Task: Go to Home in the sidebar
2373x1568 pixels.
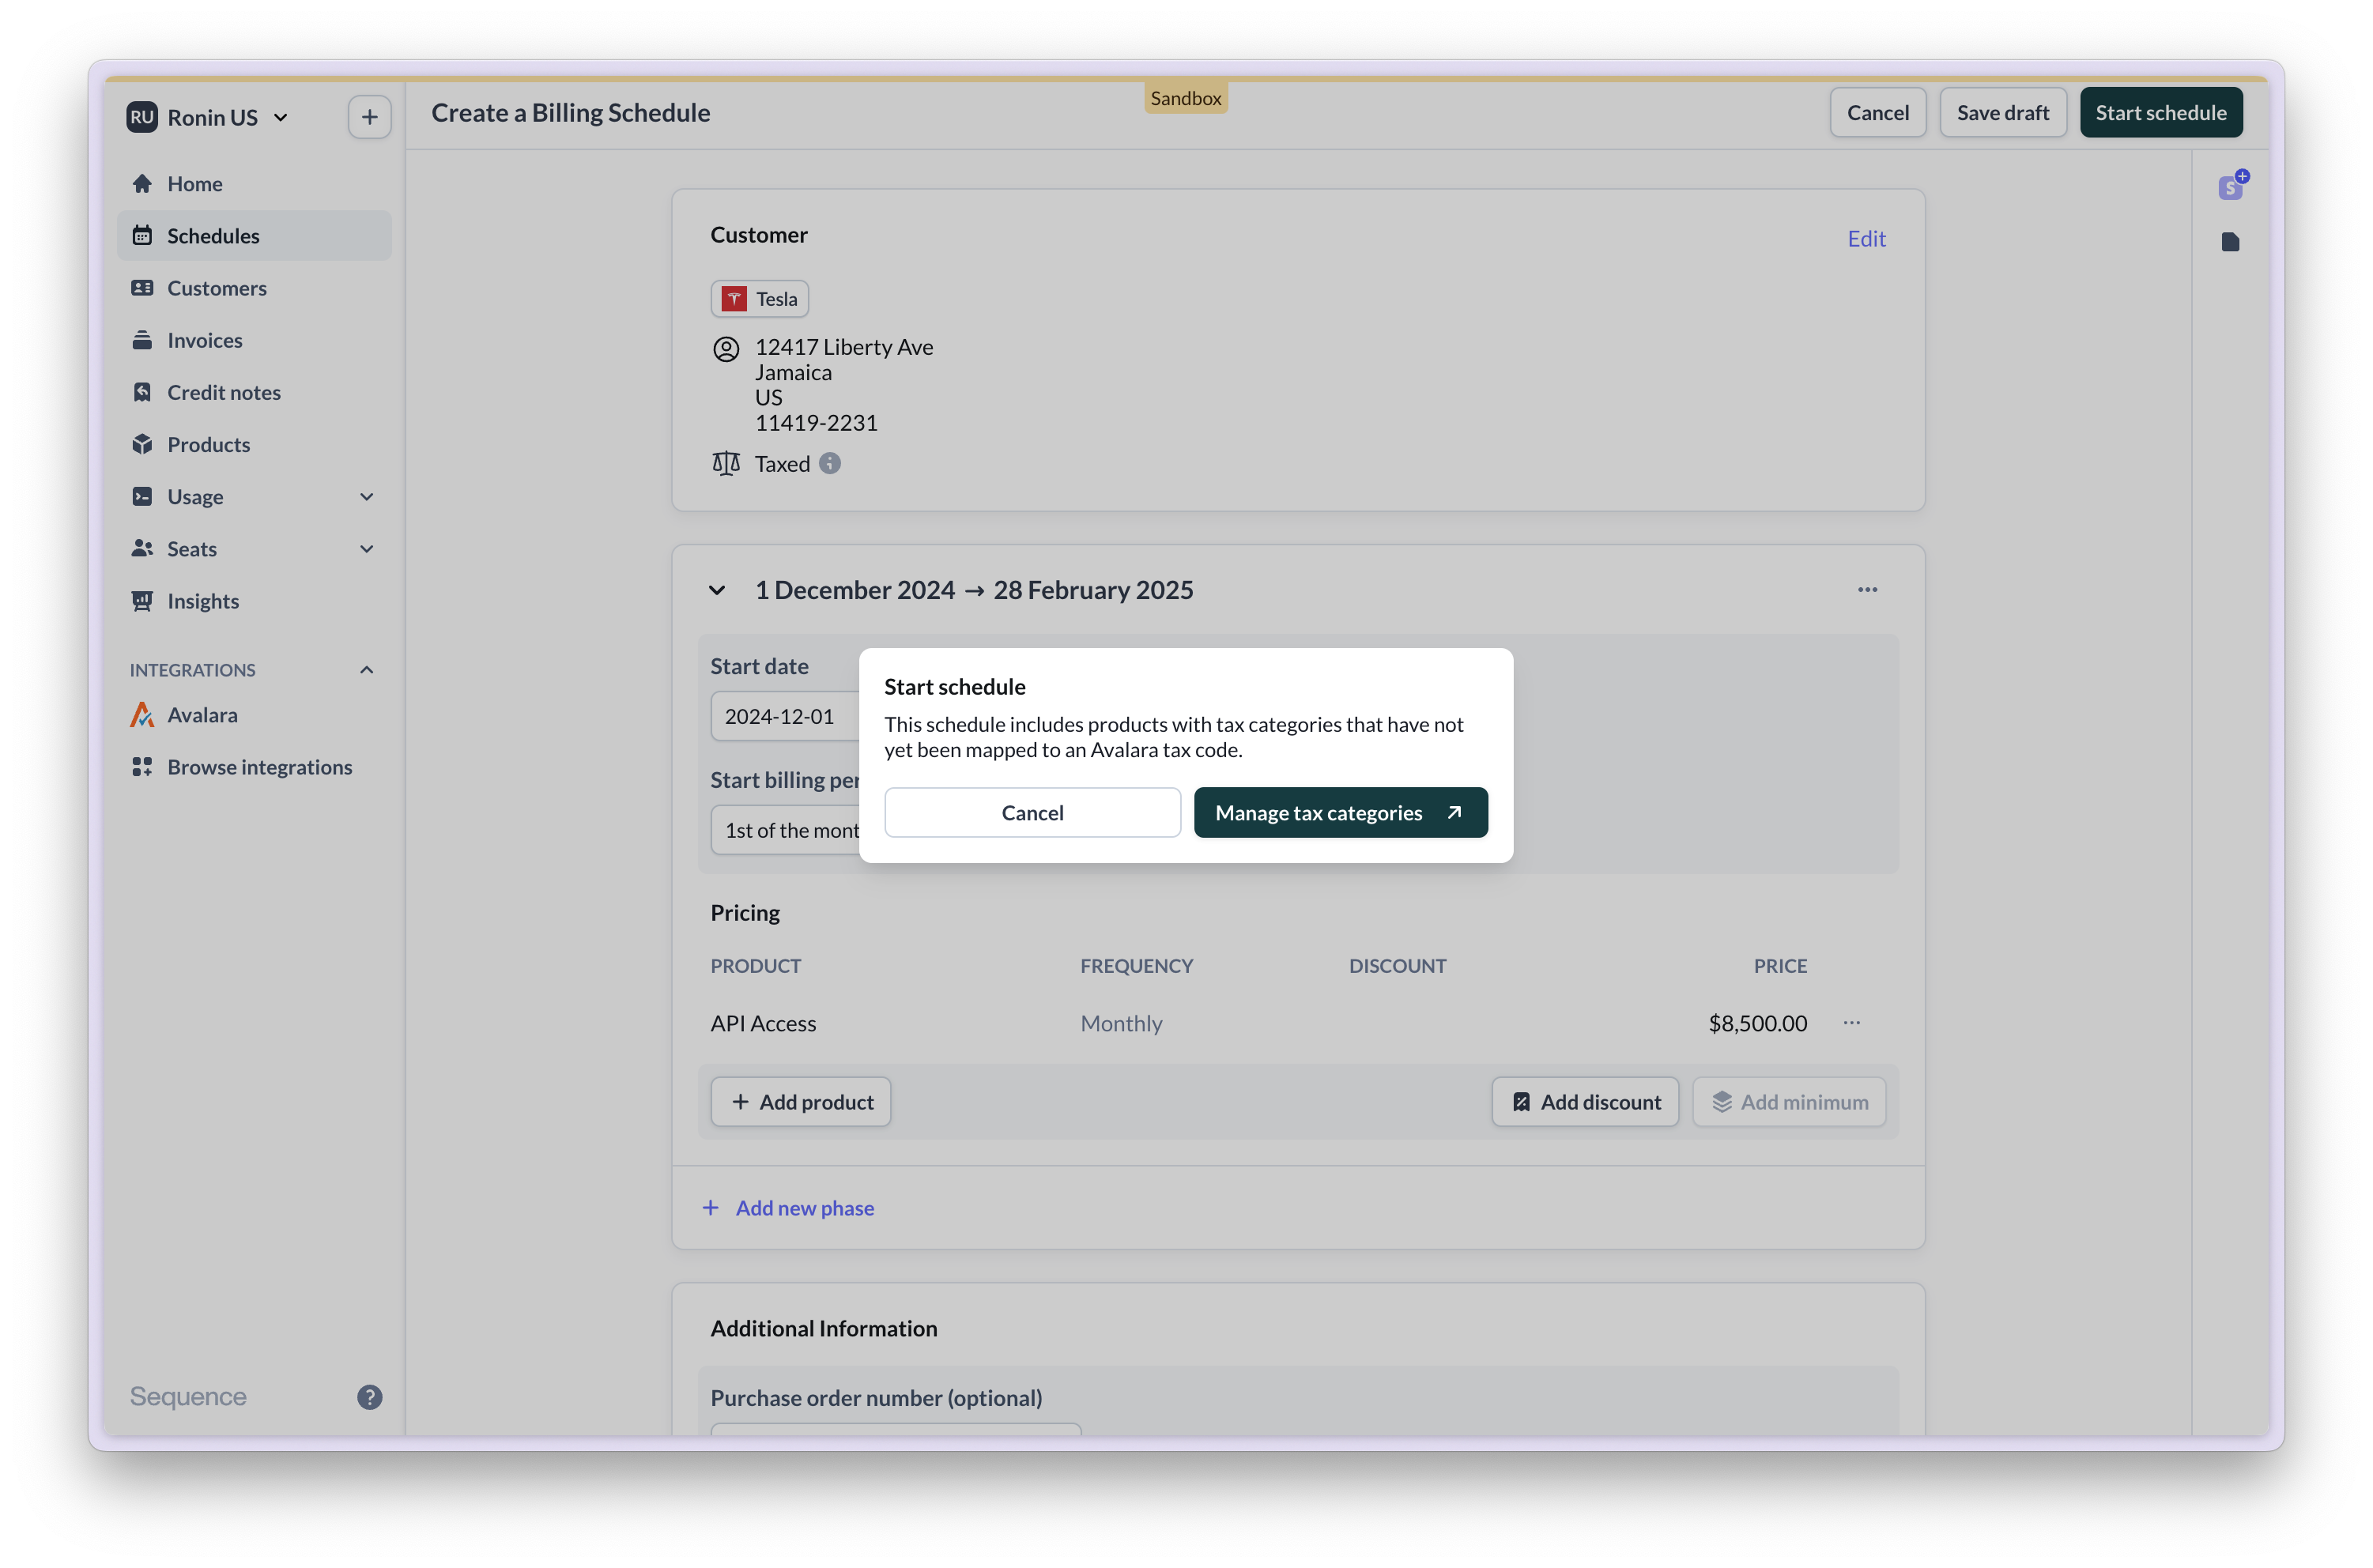Action: click(x=254, y=184)
